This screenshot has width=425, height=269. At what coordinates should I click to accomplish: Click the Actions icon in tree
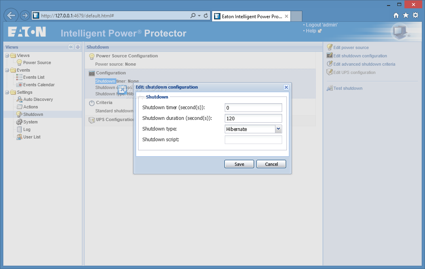[x=19, y=107]
